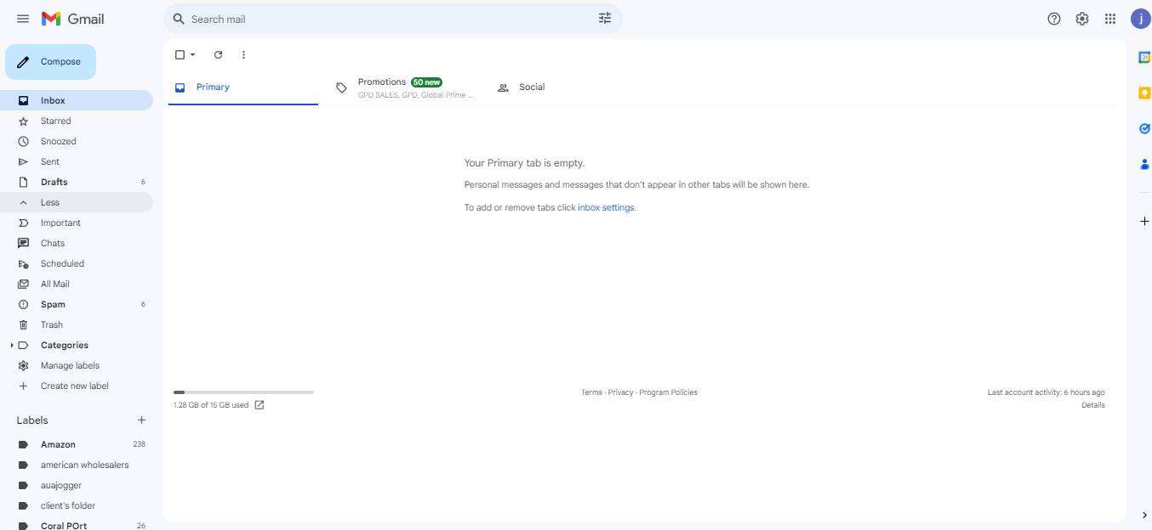
Task: Click the Spam warning icon
Action: pyautogui.click(x=23, y=305)
